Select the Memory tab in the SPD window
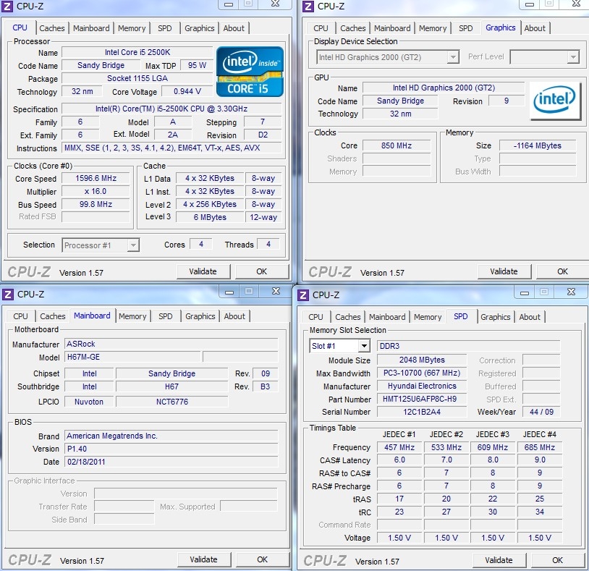Image resolution: width=589 pixels, height=571 pixels. [x=428, y=317]
